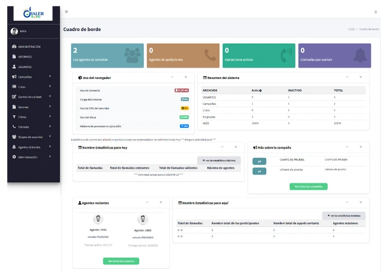Viewport: 381px width, 272px height.
Task: Click Ver todas las campañas button
Action: pyautogui.click(x=309, y=187)
